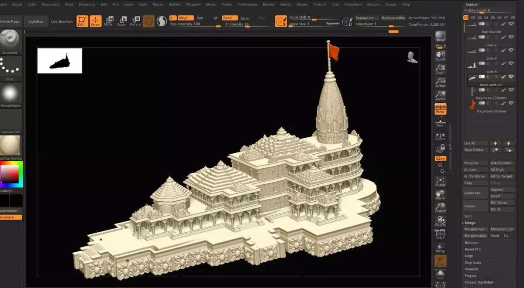Click the Append button
The width and height of the screenshot is (524, 288).
501,190
